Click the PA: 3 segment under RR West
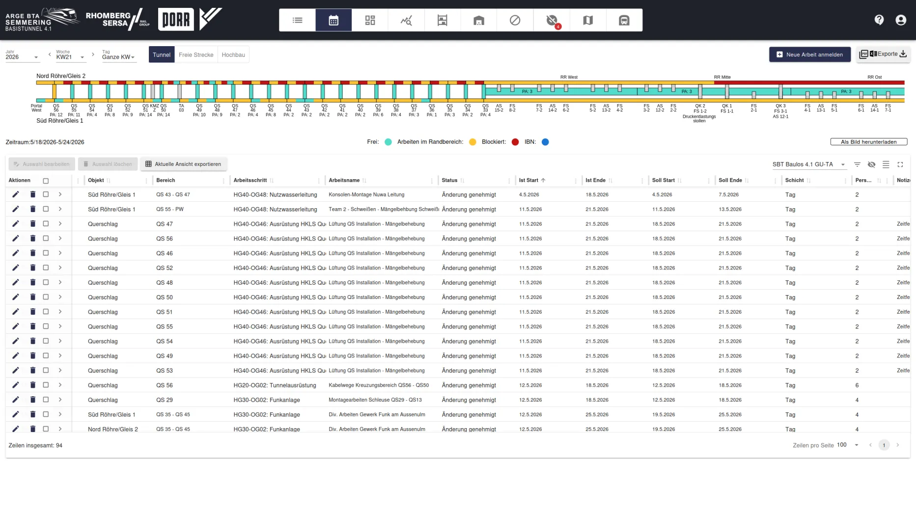 click(527, 91)
